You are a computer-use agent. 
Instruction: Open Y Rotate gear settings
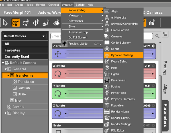(x=153, y=86)
